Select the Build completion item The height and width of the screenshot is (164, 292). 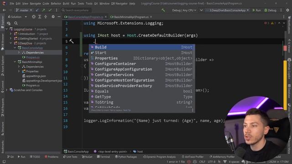click(142, 47)
